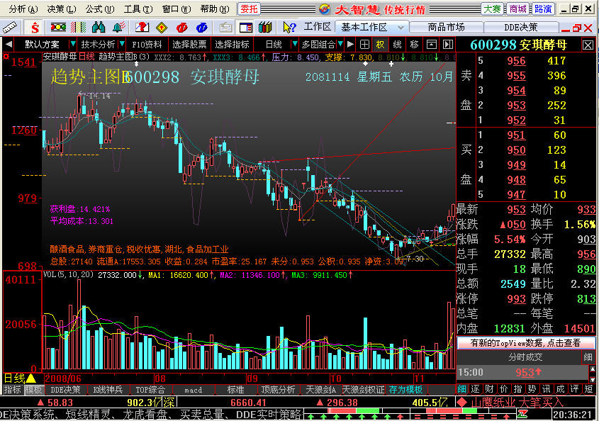Image resolution: width=599 pixels, height=421 pixels.
Task: Open the traffic light signal icon
Action: (x=58, y=27)
